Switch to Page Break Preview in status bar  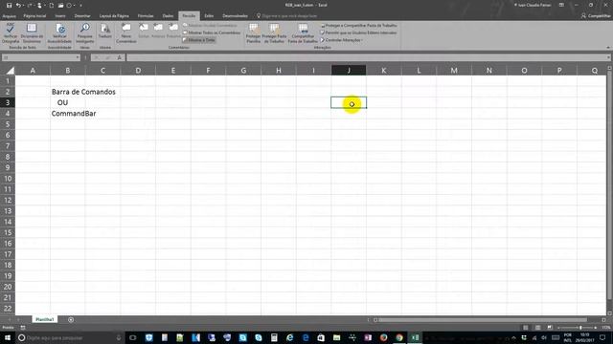[550, 328]
